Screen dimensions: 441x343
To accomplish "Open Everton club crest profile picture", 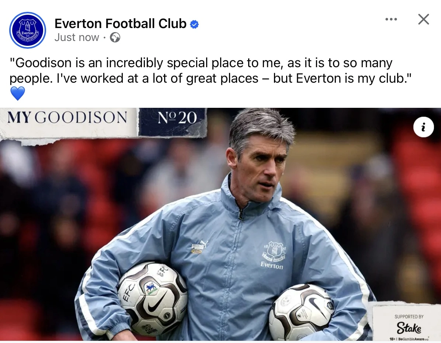I will click(27, 30).
